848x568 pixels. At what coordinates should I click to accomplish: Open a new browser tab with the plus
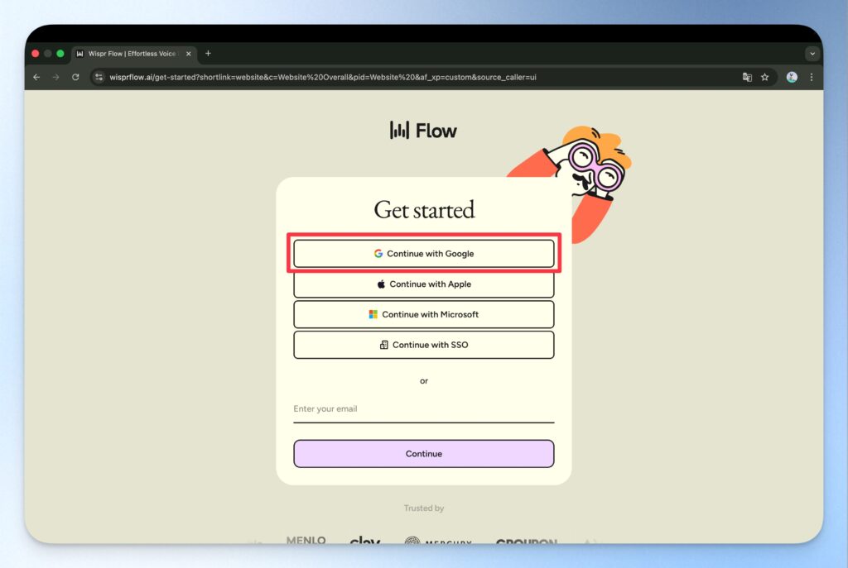point(208,53)
